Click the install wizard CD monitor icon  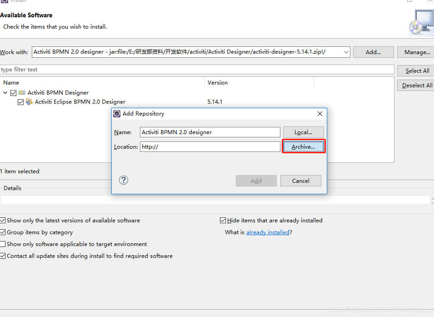pyautogui.click(x=421, y=23)
